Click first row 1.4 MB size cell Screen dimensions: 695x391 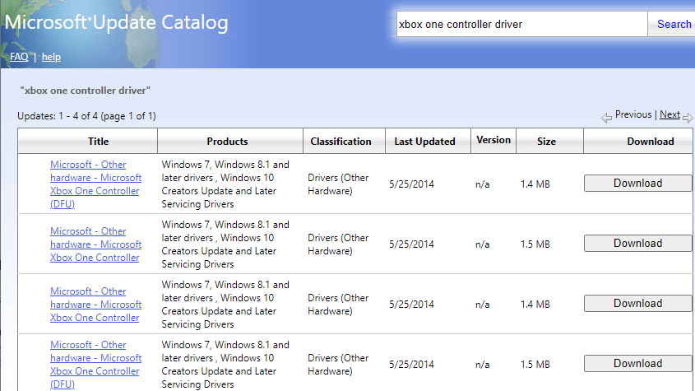[535, 184]
